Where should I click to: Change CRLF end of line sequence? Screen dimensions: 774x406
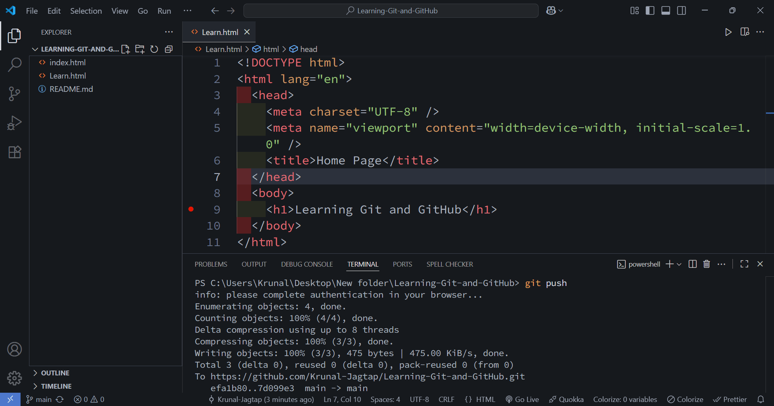[x=446, y=400]
